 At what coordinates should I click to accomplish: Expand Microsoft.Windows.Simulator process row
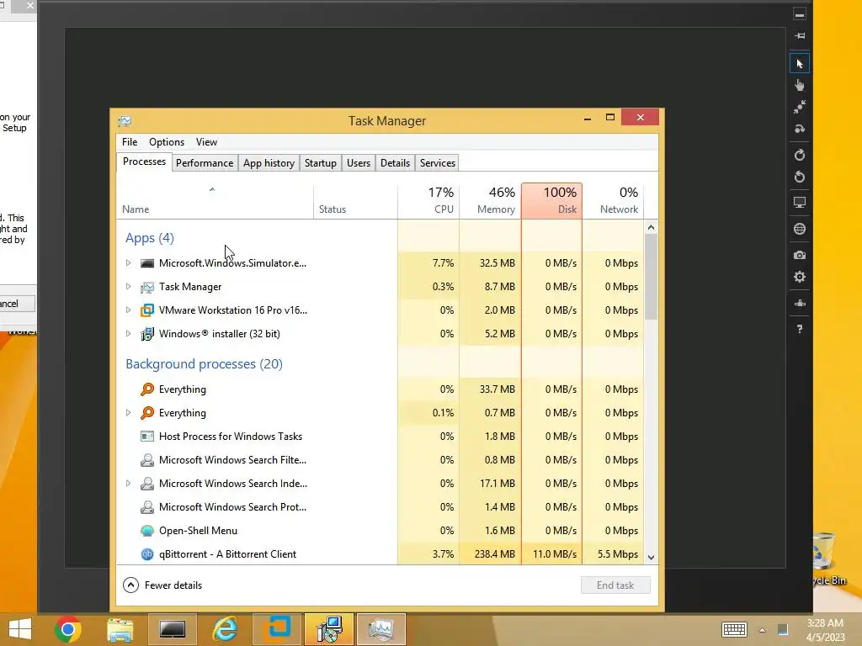coord(128,263)
